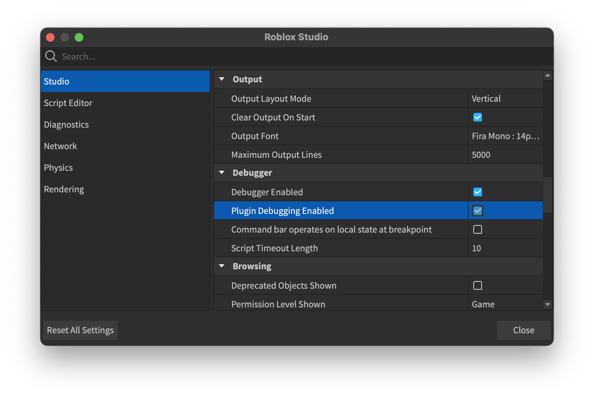Select the Studio settings category
This screenshot has width=594, height=399.
125,81
